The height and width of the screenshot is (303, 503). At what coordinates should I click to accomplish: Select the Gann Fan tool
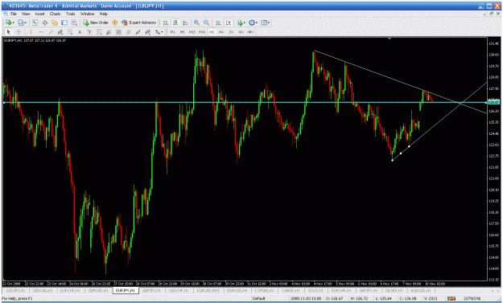click(109, 32)
